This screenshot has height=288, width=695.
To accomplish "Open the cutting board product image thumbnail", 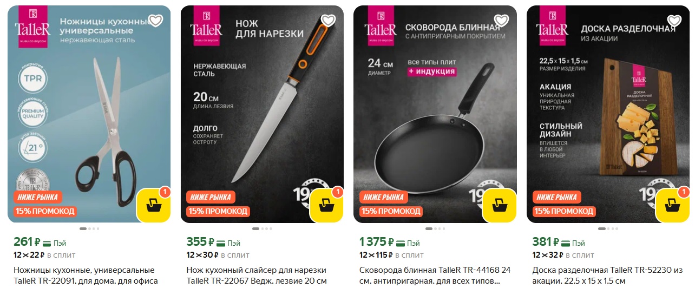I will coord(608,114).
